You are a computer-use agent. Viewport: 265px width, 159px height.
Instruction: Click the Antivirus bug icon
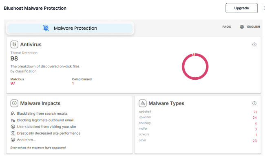(x=14, y=44)
